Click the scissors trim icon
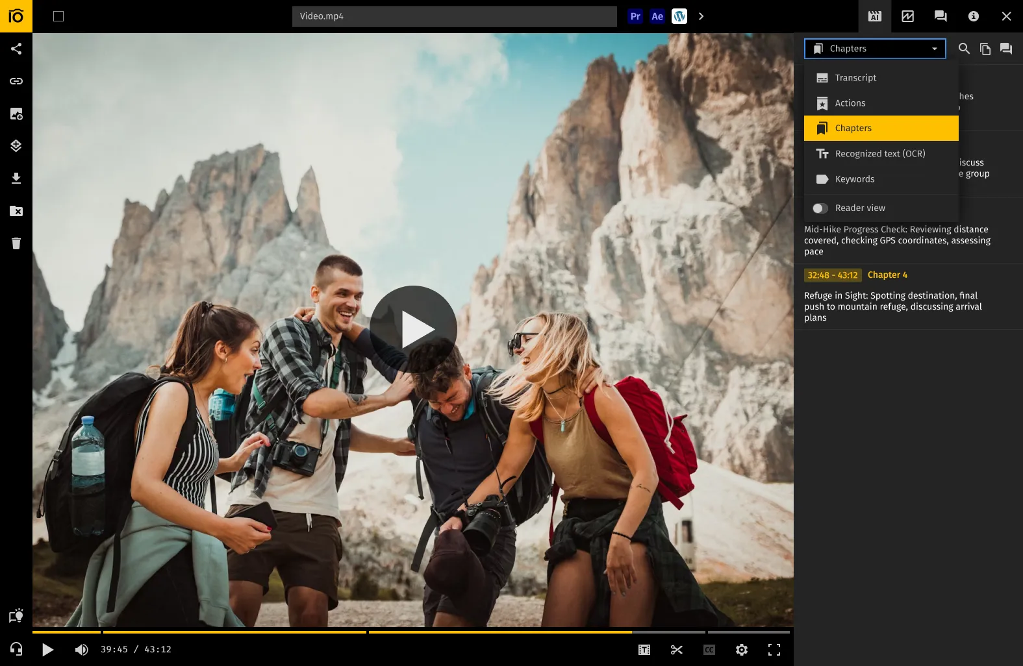The width and height of the screenshot is (1023, 666). pos(676,650)
